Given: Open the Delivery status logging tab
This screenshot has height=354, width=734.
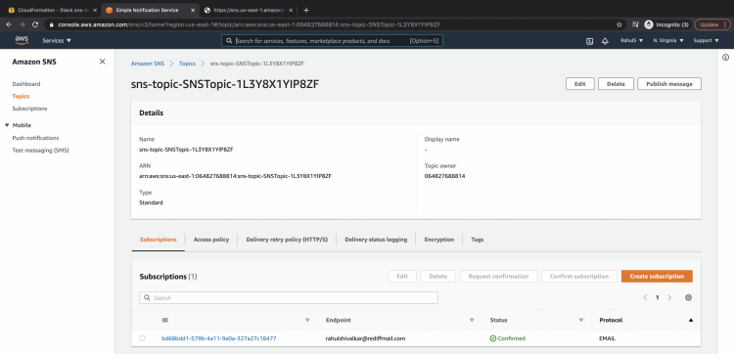Looking at the screenshot, I should tap(376, 240).
